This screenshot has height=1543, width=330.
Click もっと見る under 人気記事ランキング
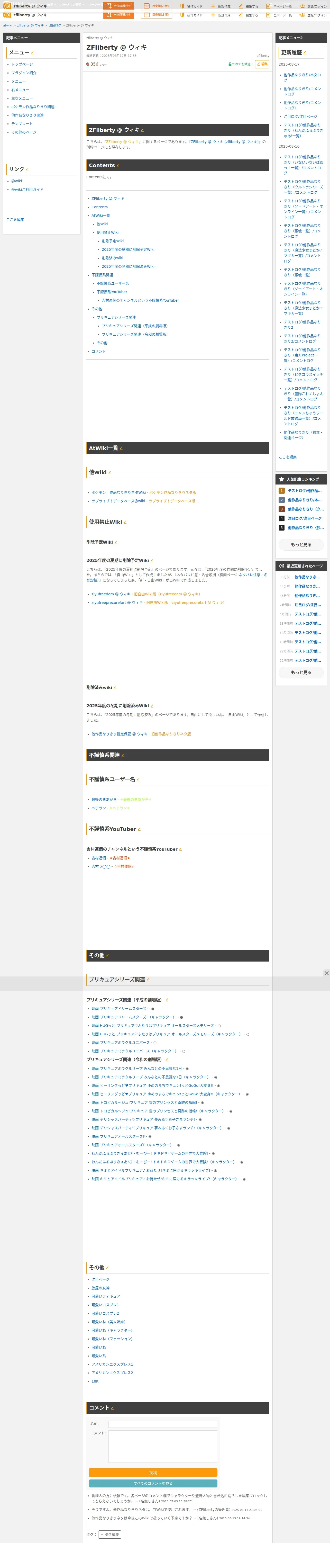[x=301, y=544]
